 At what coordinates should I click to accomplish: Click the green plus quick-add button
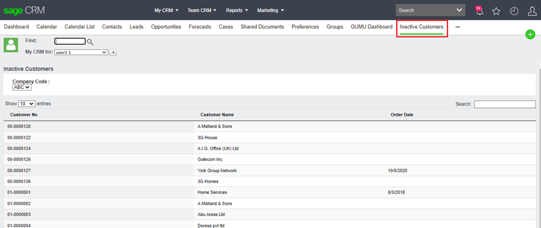click(530, 34)
